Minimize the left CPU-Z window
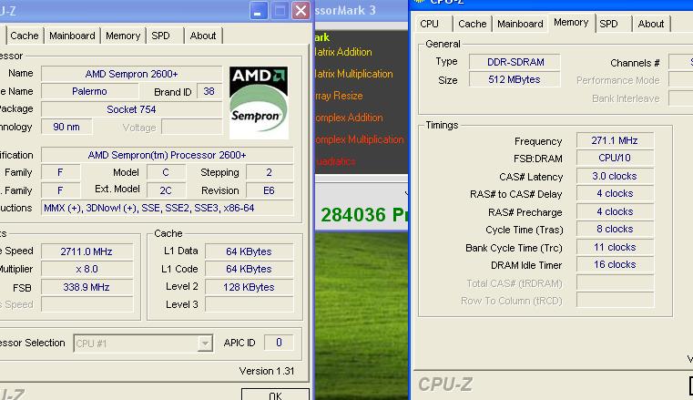 coord(258,10)
